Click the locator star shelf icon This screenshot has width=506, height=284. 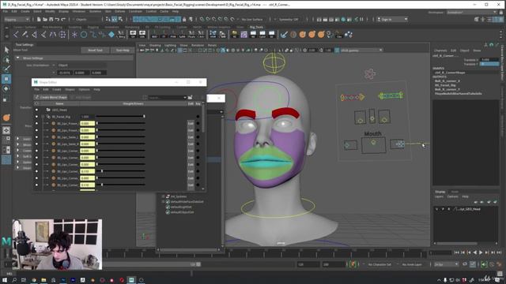click(x=74, y=35)
